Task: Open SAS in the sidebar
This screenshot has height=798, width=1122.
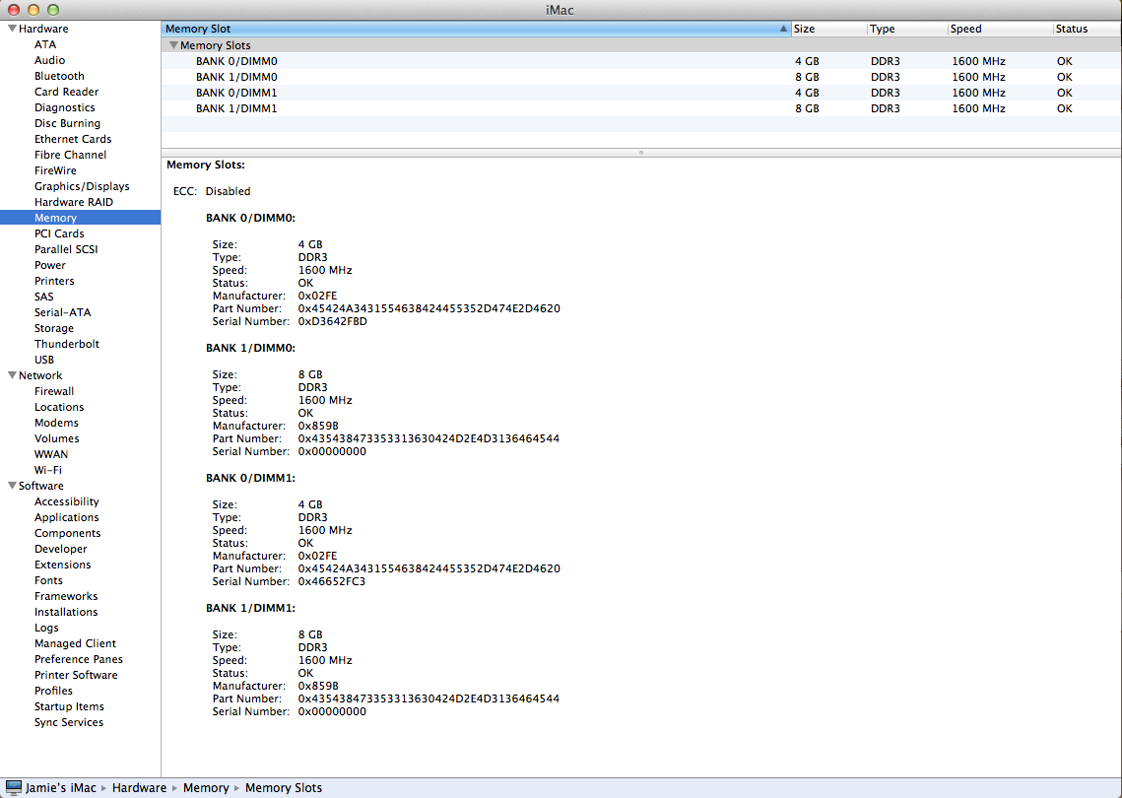Action: (x=43, y=297)
